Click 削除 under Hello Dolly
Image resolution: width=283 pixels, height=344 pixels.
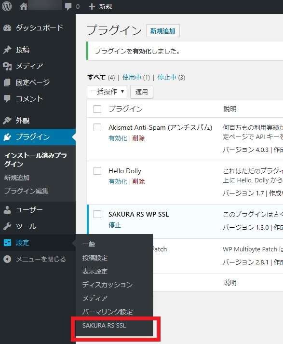(138, 181)
